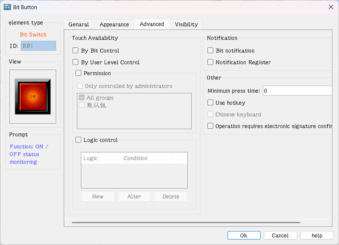This screenshot has width=339, height=245.
Task: Click the red ON switch preview image
Action: 33,97
